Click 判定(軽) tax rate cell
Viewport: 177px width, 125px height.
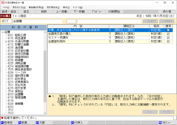157,30
